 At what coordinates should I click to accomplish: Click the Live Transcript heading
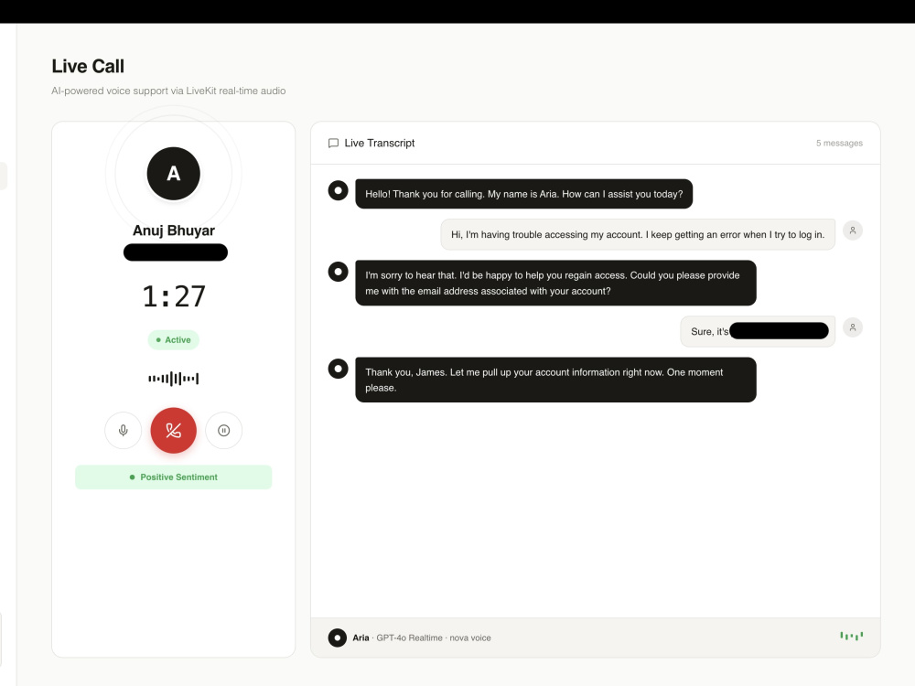(x=380, y=143)
